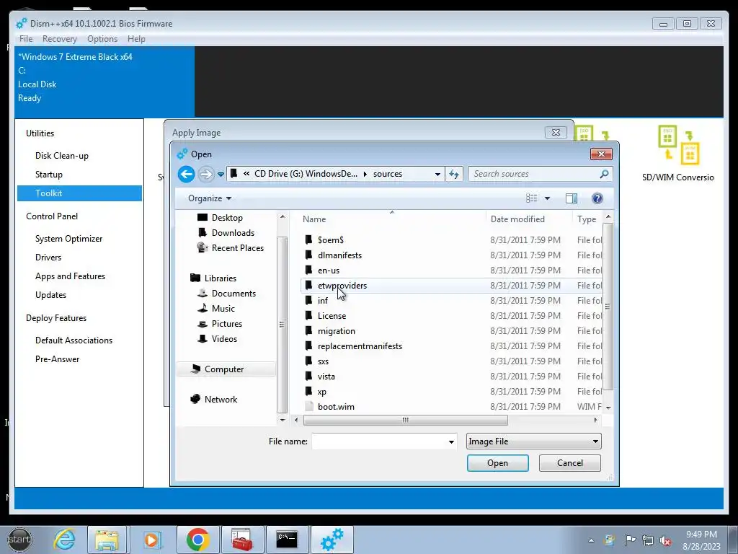Screen dimensions: 738x554
Task: Expand the File name history dropdown
Action: pos(451,441)
